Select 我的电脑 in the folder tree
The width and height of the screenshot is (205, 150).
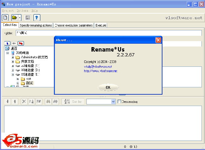(x=22, y=53)
